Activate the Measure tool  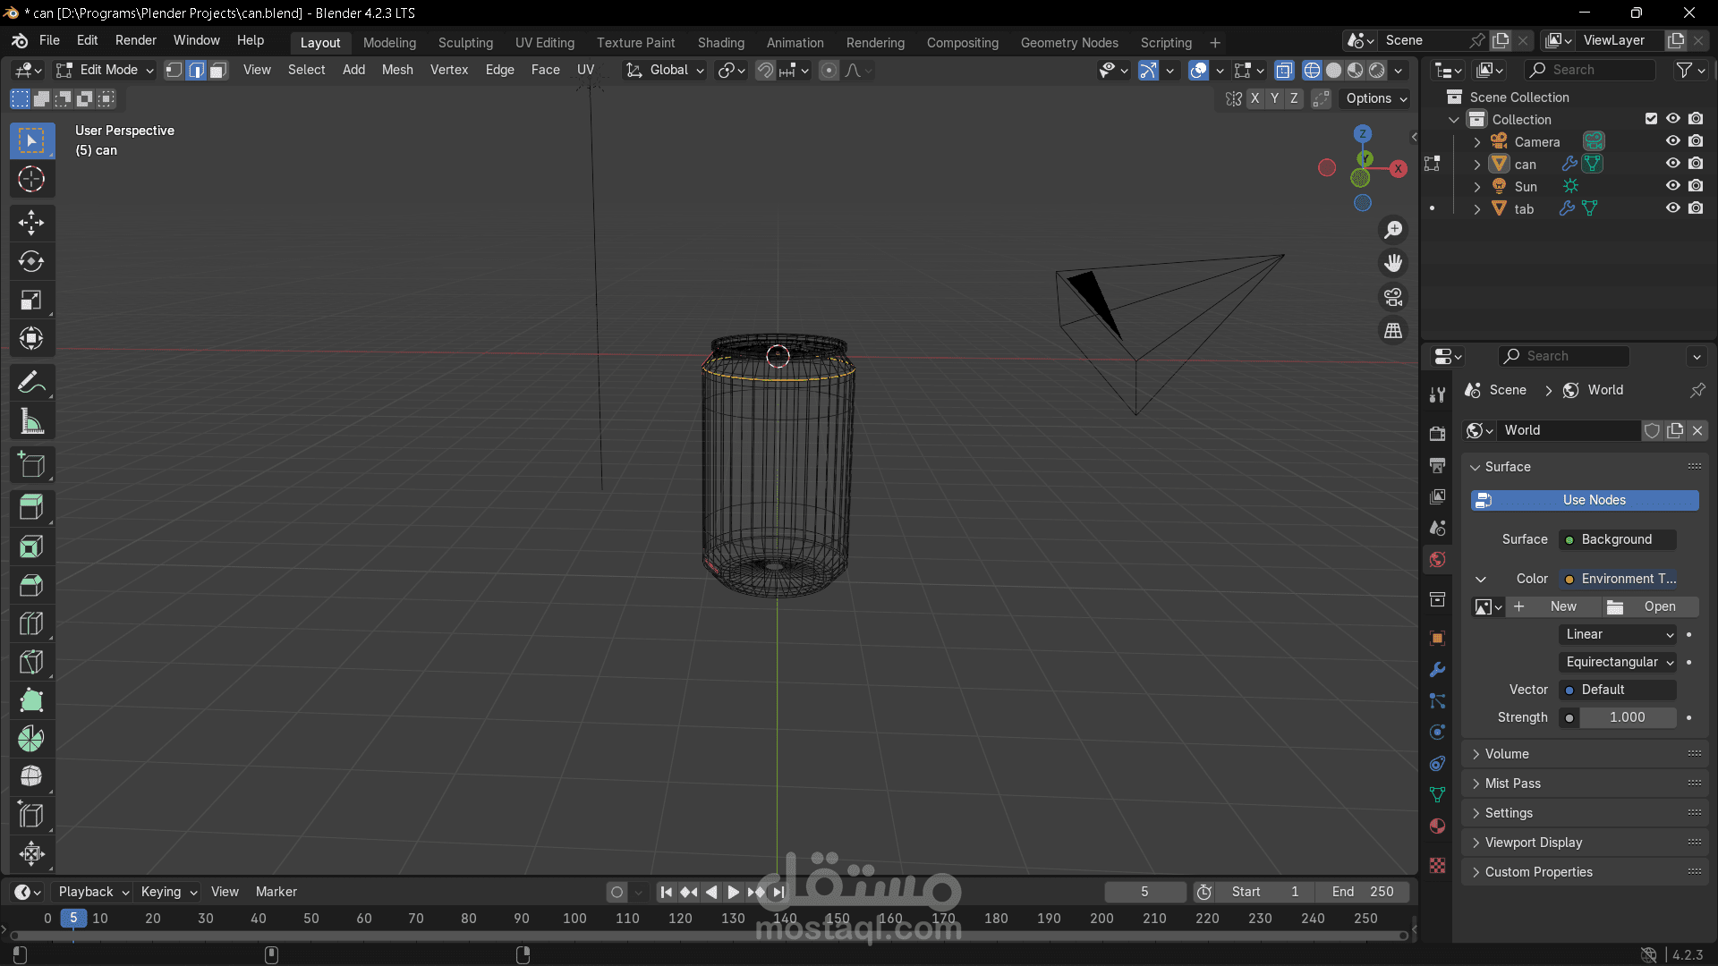pos(31,422)
